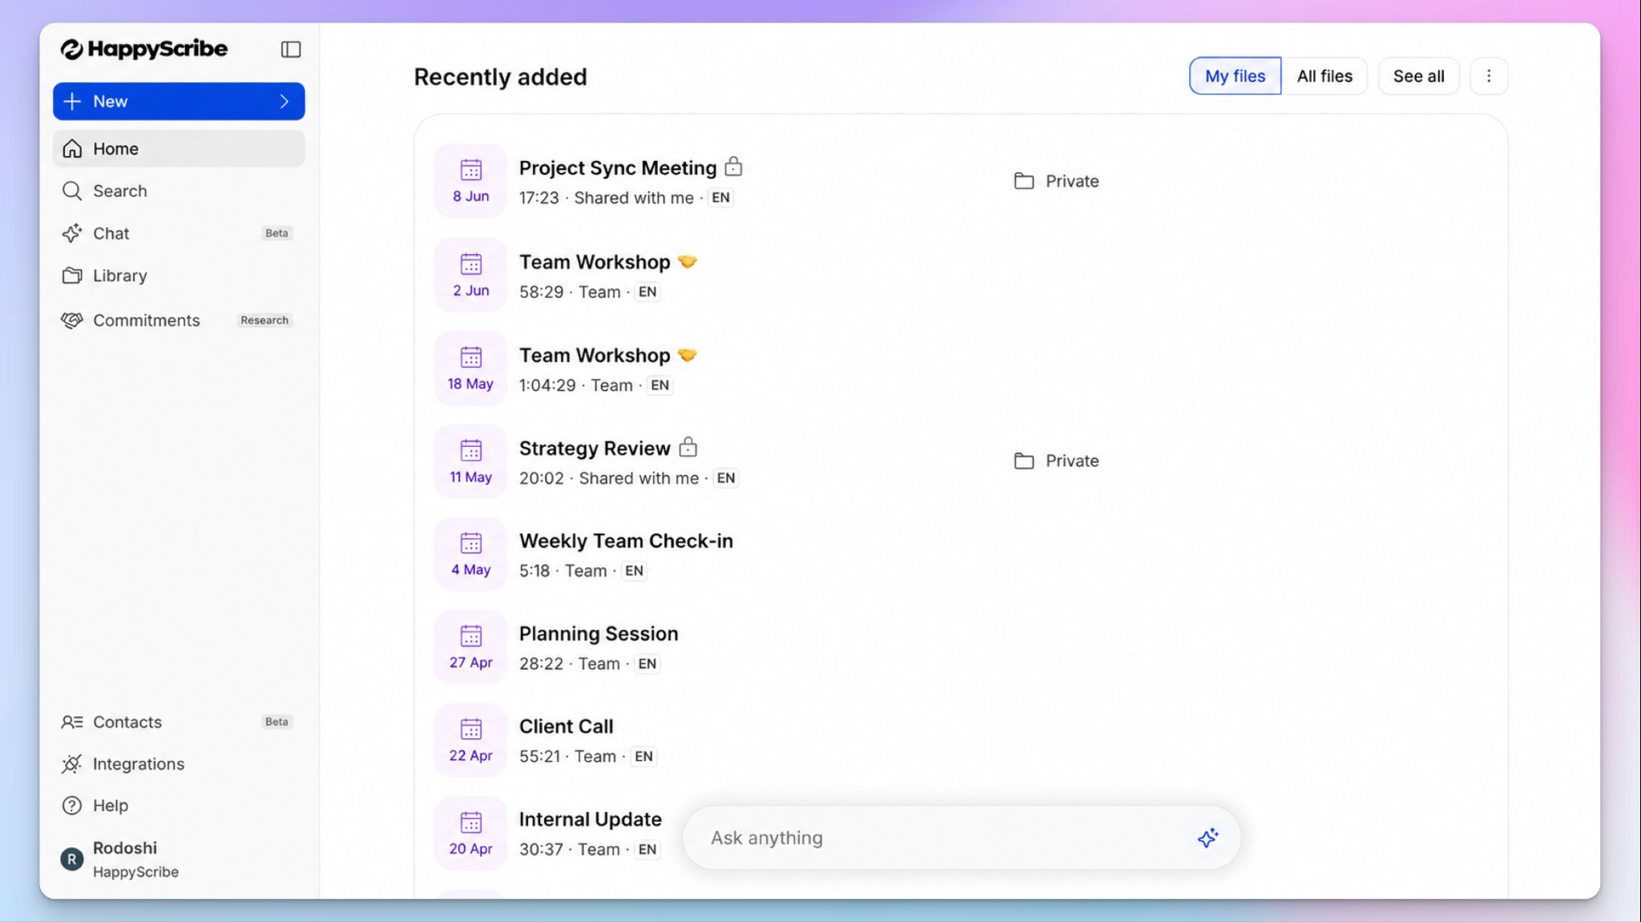Open Commitments research section
The width and height of the screenshot is (1641, 922).
[179, 320]
